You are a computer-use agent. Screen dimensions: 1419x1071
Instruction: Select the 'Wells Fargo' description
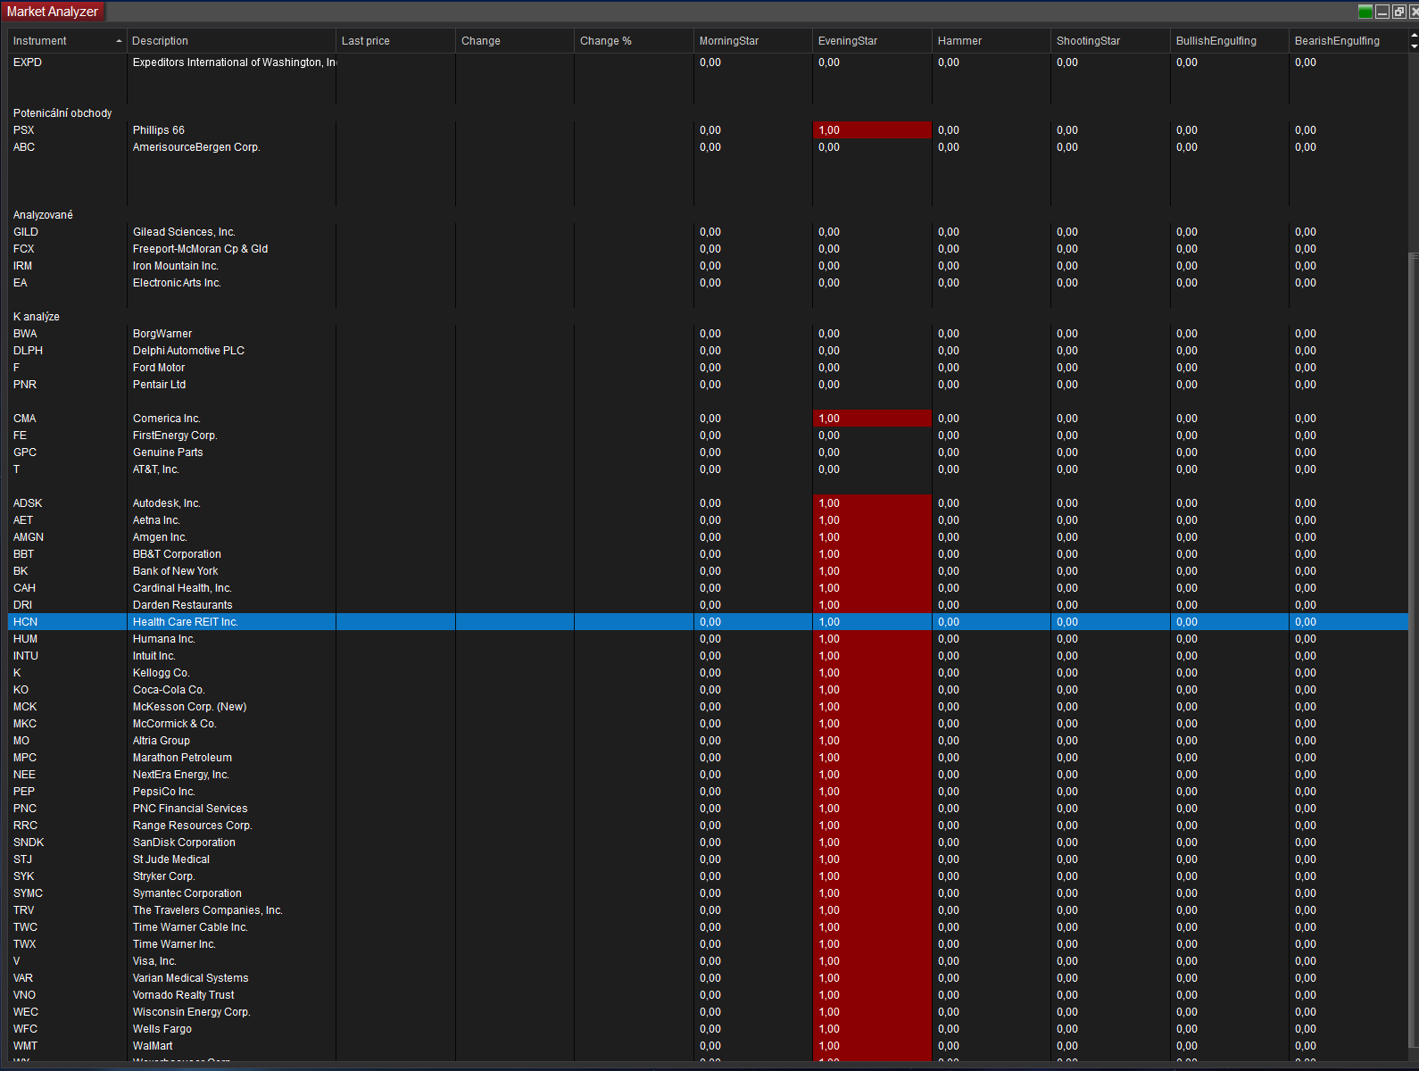(x=162, y=1029)
